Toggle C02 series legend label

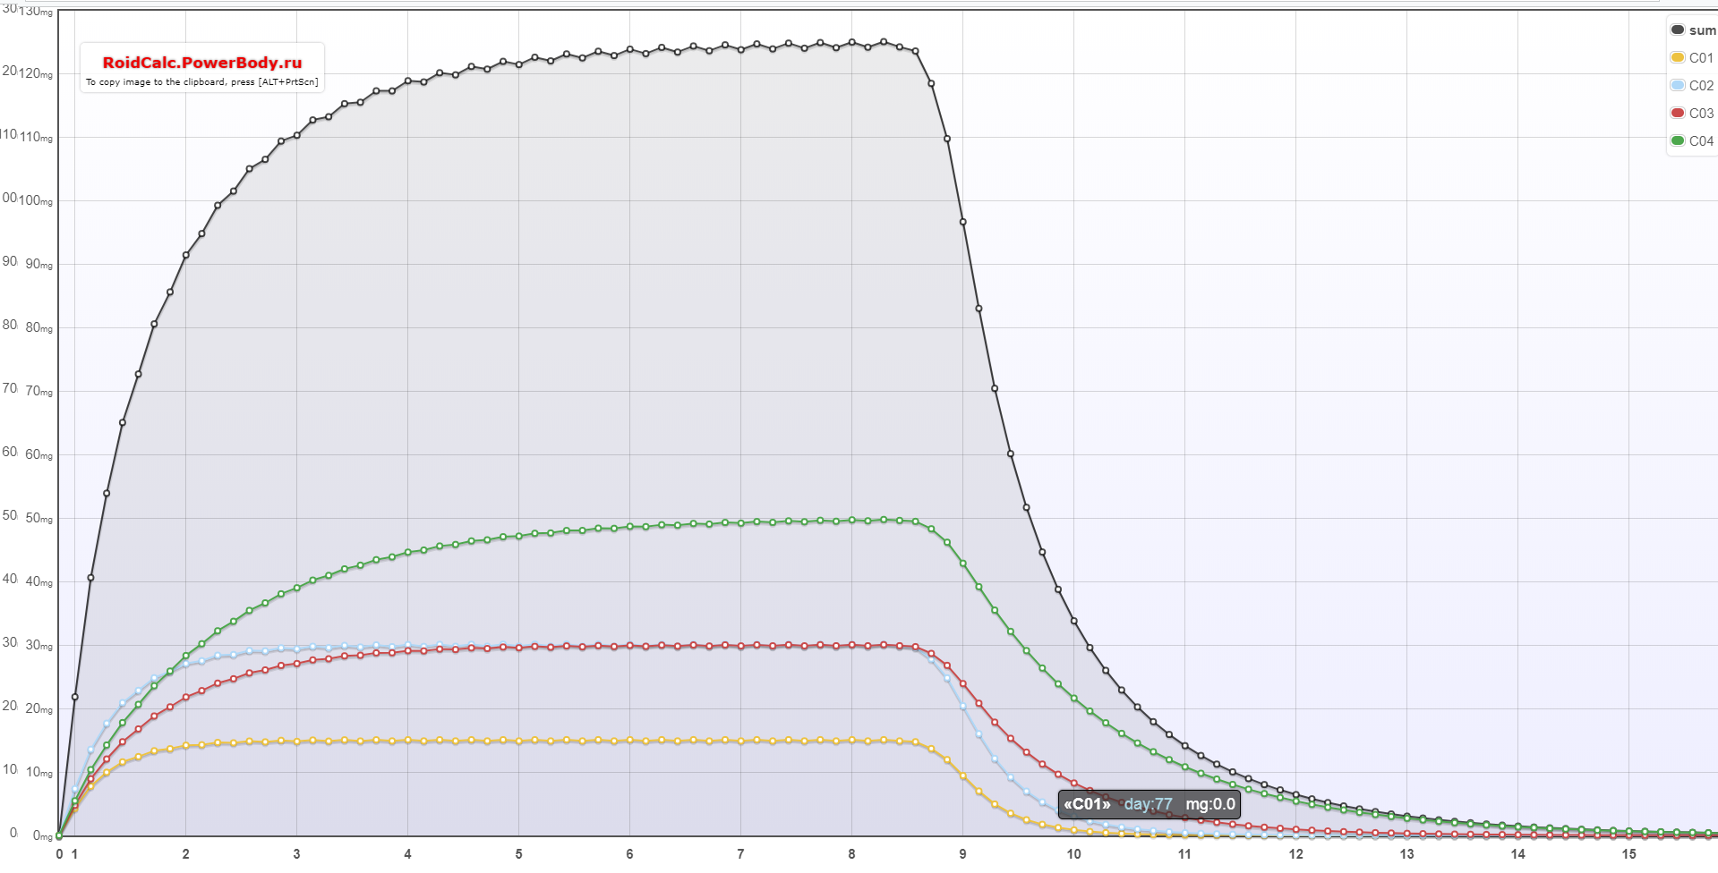1701,86
